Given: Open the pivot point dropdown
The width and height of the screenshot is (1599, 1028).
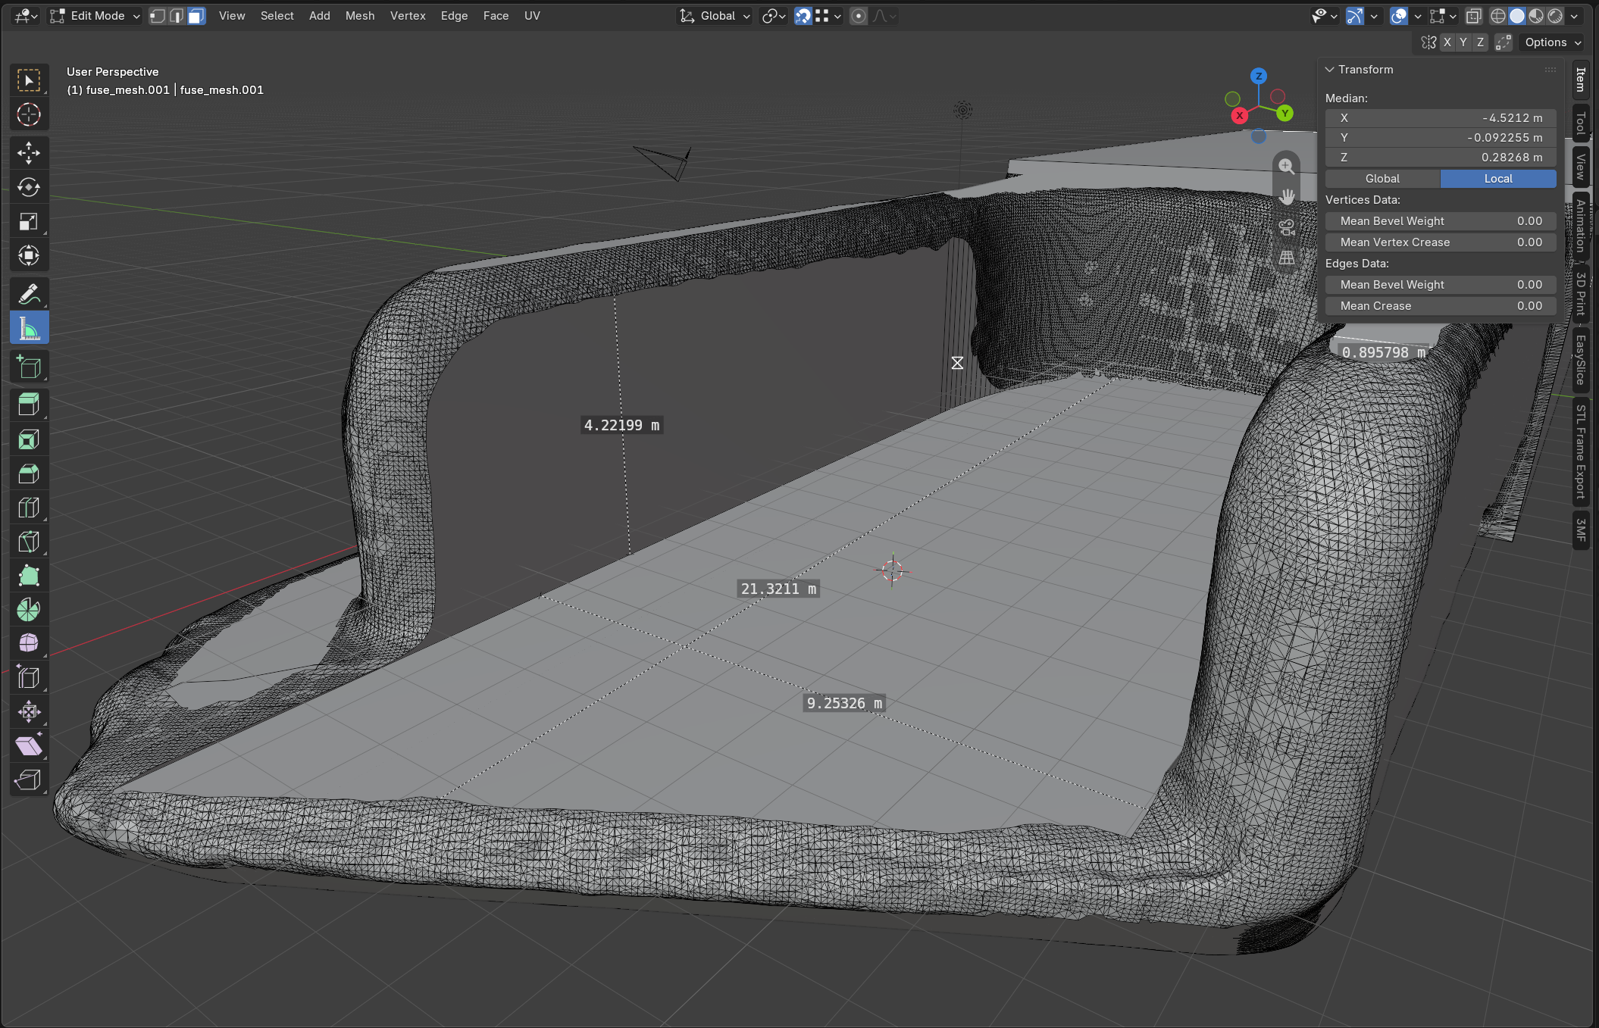Looking at the screenshot, I should (773, 16).
